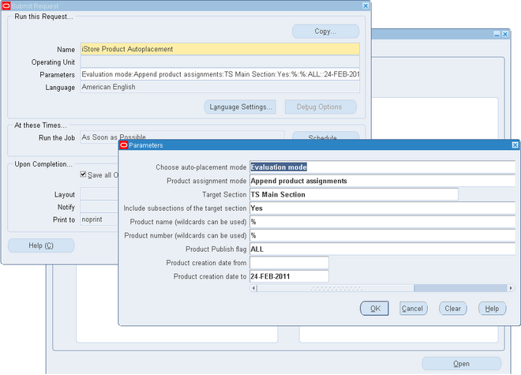Click OK in the Parameters dialog
The image size is (521, 375).
pyautogui.click(x=374, y=309)
